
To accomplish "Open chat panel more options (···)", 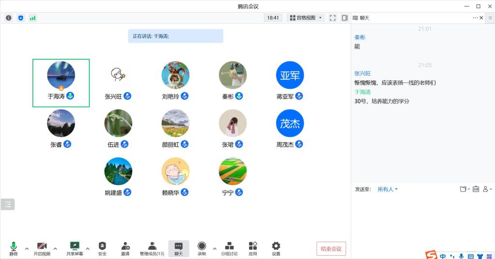I will [475, 18].
